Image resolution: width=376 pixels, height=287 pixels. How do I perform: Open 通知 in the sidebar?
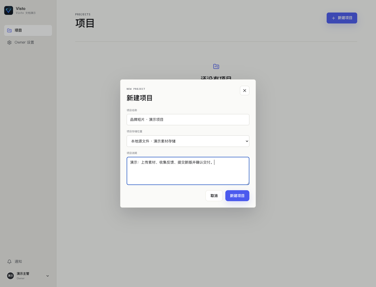(x=28, y=262)
